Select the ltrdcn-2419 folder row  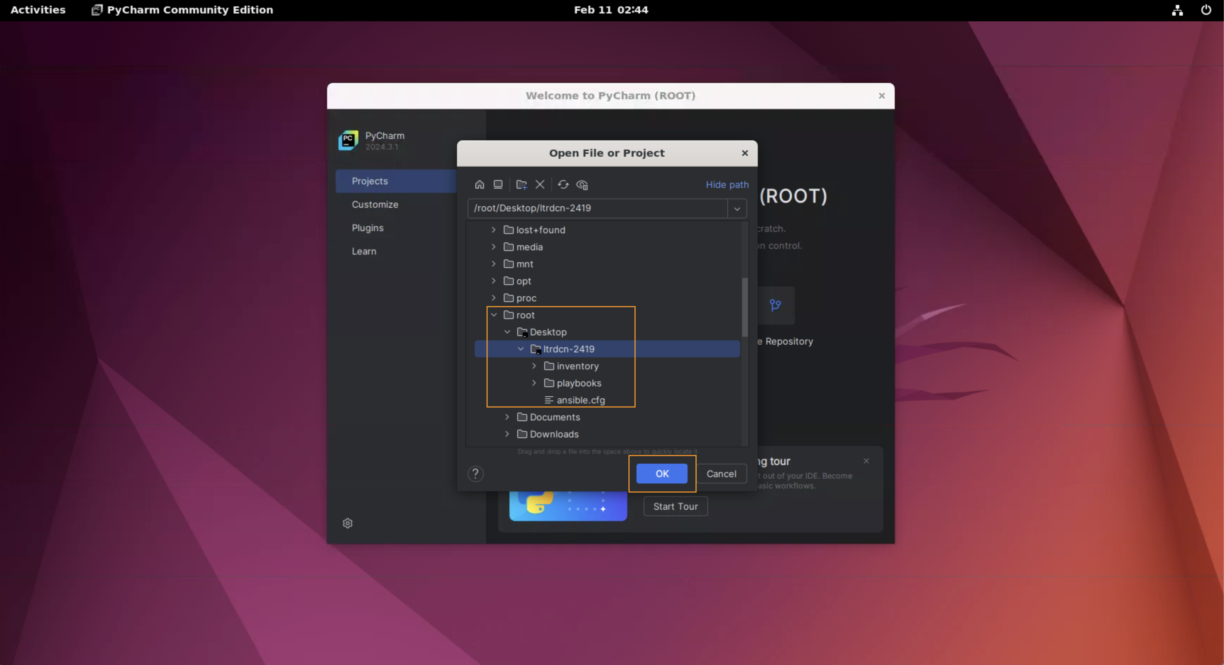click(x=607, y=349)
